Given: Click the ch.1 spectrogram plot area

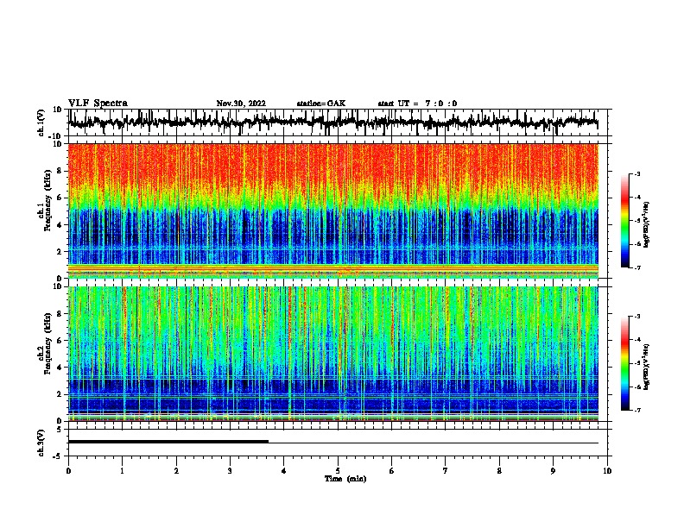Looking at the screenshot, I should (333, 211).
